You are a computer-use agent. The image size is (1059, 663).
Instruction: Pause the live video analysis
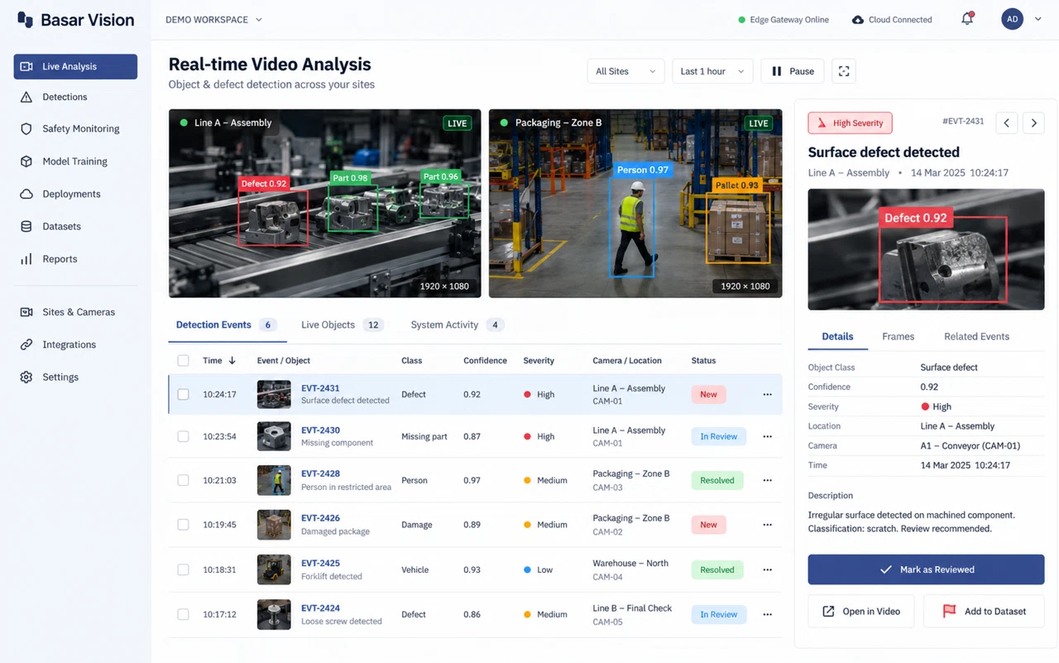click(x=793, y=71)
